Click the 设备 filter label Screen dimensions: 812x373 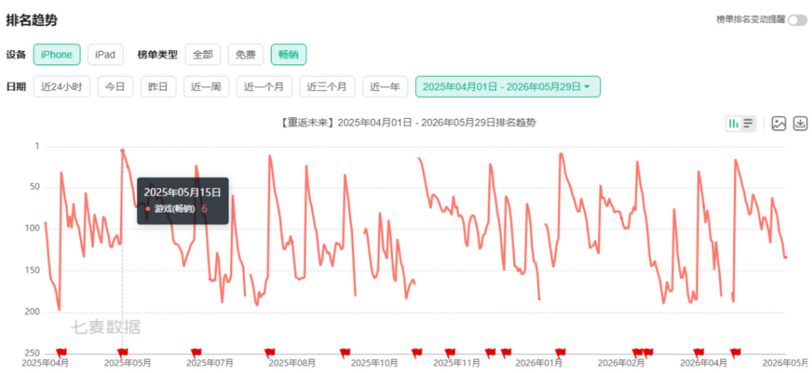point(16,54)
